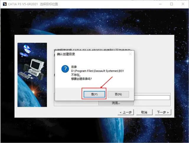Screen dimensions: 189x143
Task: Confirm directory creation with 是(Y)
Action: pyautogui.click(x=94, y=94)
